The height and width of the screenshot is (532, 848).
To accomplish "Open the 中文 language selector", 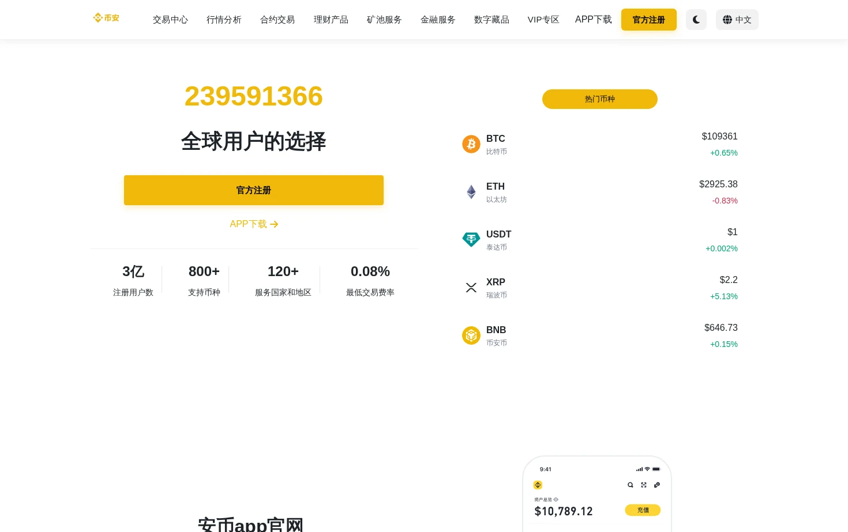I will [x=737, y=20].
